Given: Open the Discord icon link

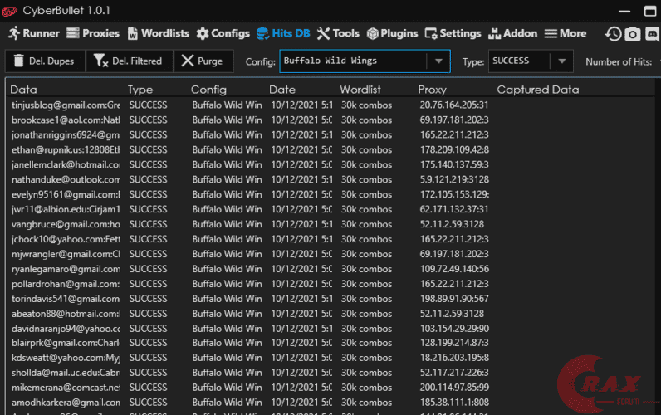Looking at the screenshot, I should [x=652, y=34].
